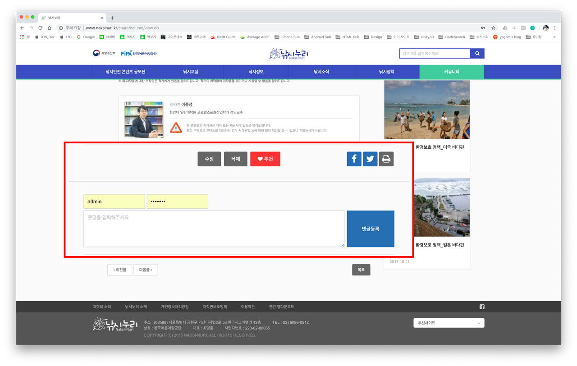Share the post on Twitter

pos(370,159)
